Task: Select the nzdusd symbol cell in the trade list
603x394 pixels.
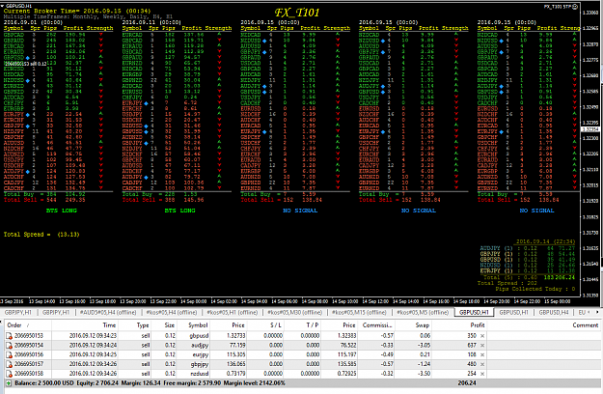Action: (200, 374)
